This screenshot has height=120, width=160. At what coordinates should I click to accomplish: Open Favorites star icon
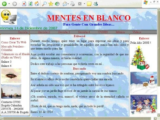tap(51, 4)
